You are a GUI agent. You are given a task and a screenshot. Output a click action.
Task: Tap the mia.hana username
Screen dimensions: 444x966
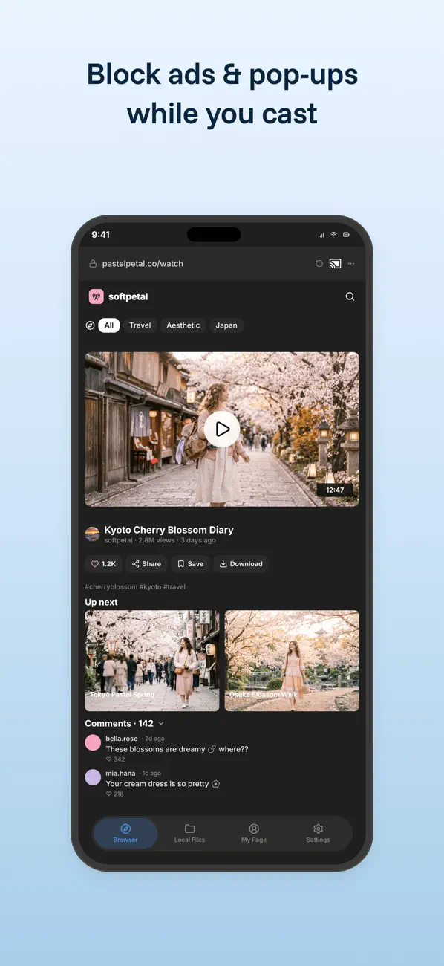coord(120,774)
